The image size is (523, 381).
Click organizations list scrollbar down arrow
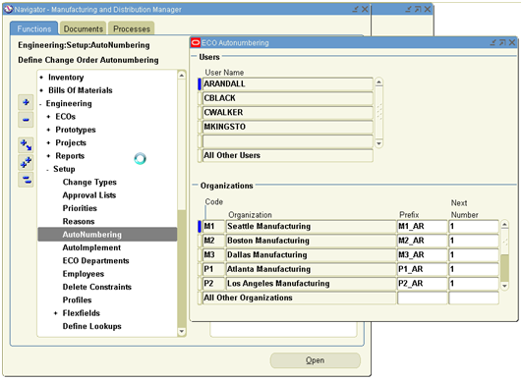point(504,286)
